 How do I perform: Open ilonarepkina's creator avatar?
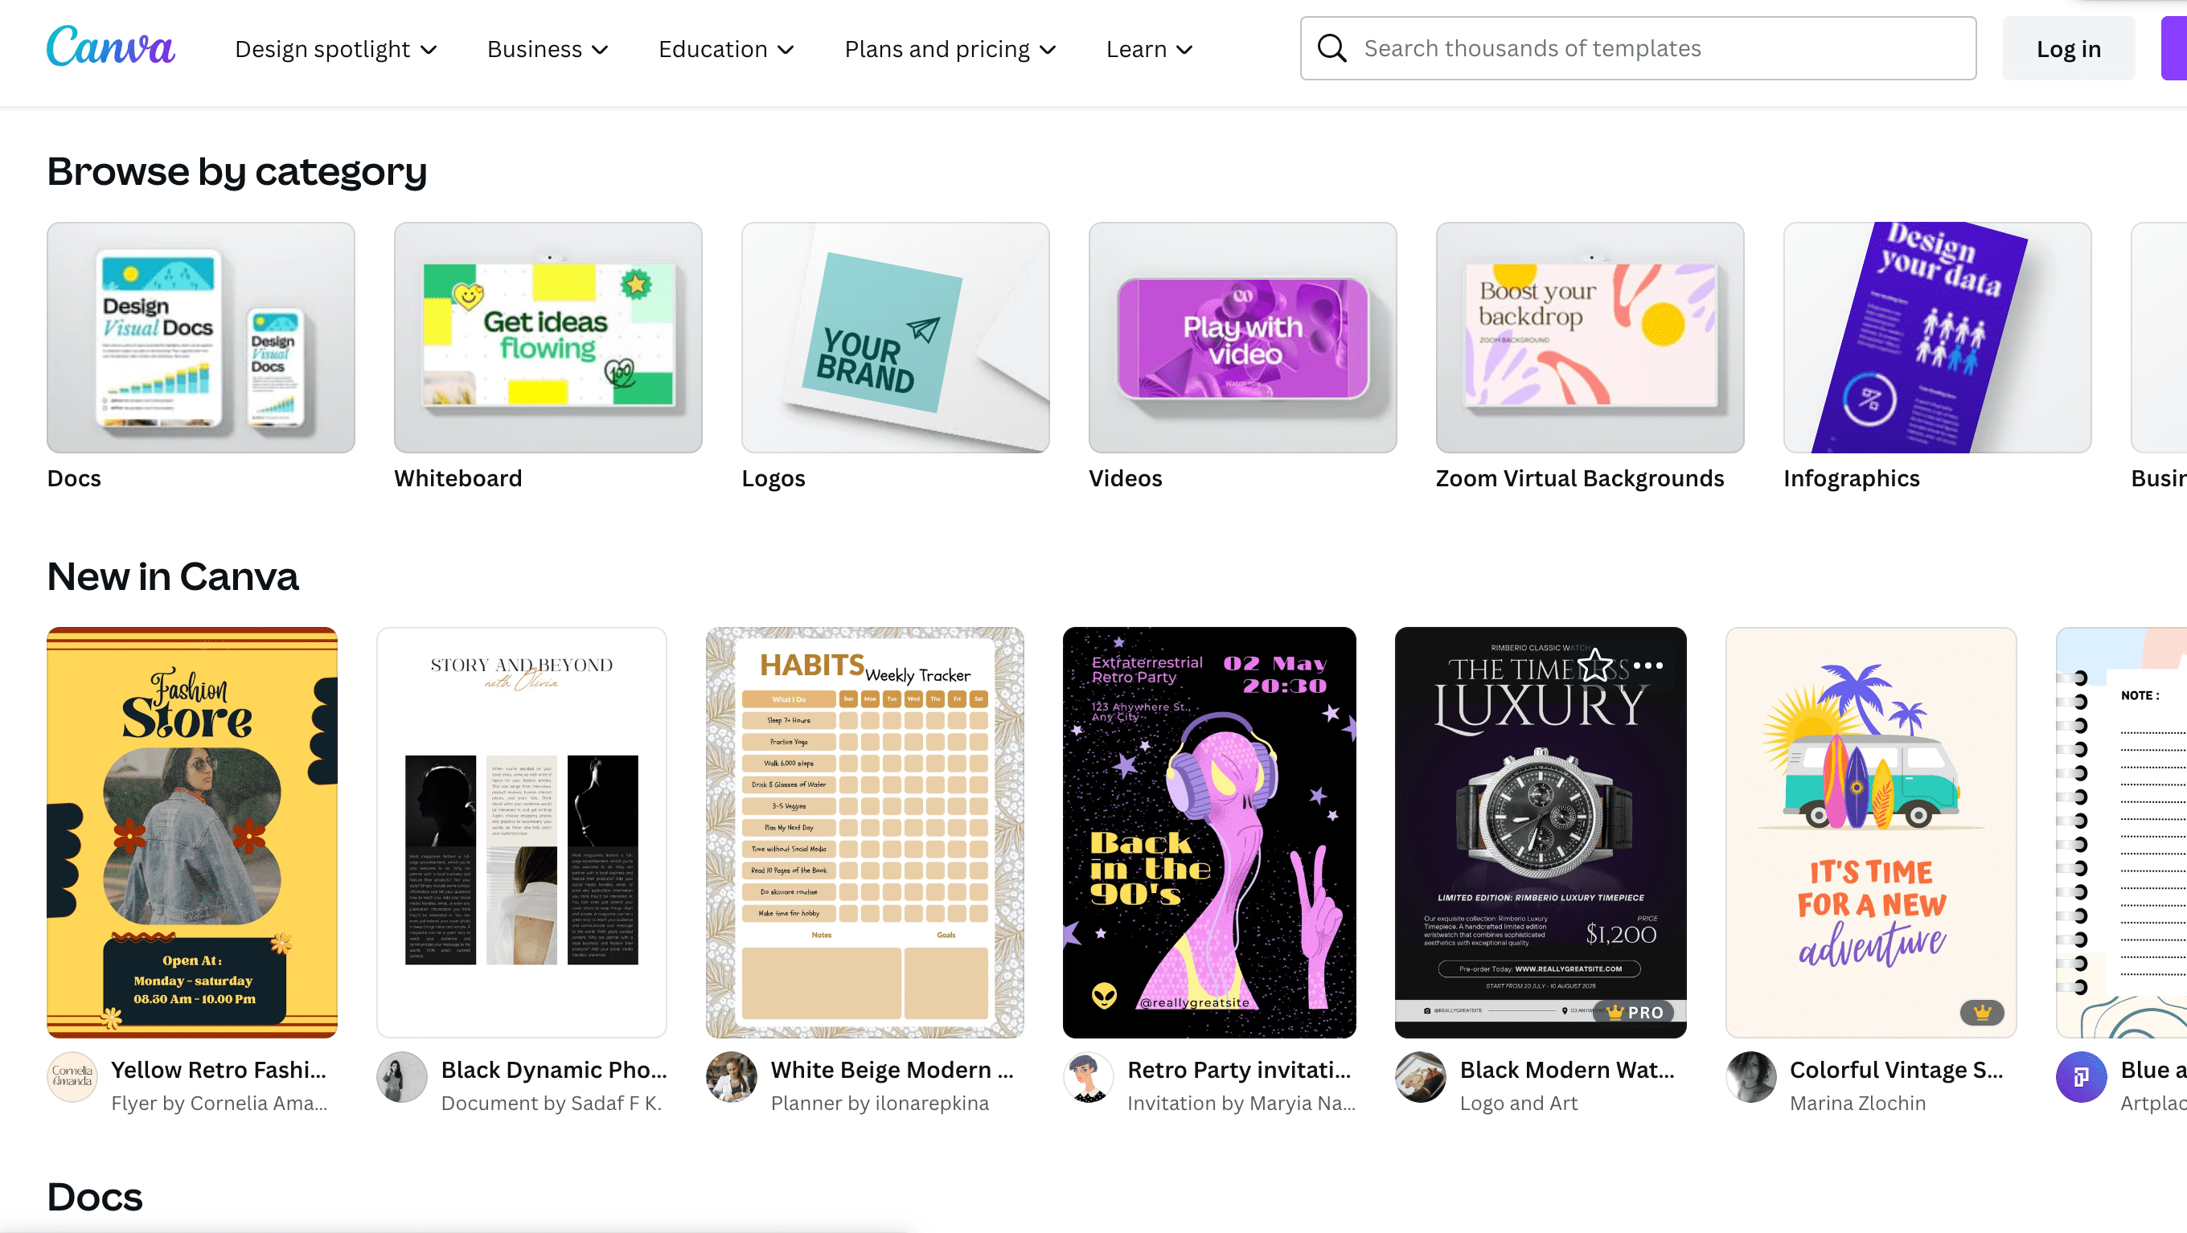tap(732, 1078)
